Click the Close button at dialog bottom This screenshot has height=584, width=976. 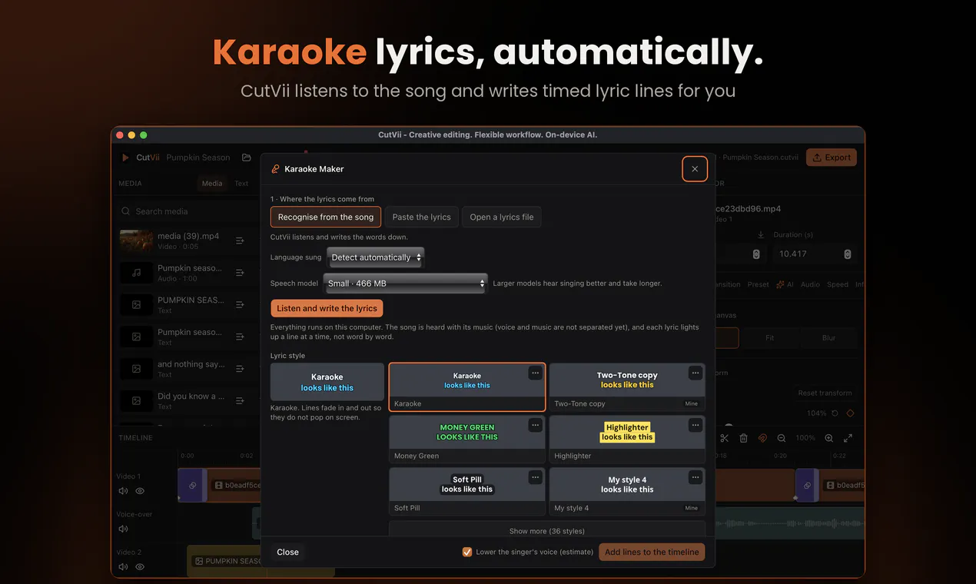(x=287, y=552)
